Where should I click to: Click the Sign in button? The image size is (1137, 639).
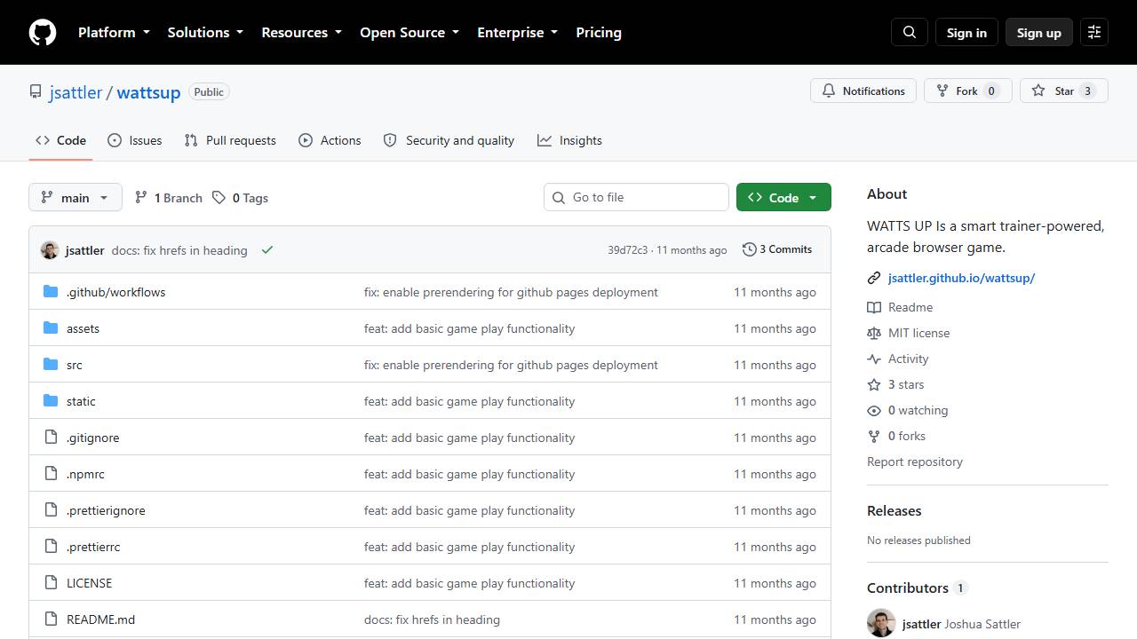point(966,32)
